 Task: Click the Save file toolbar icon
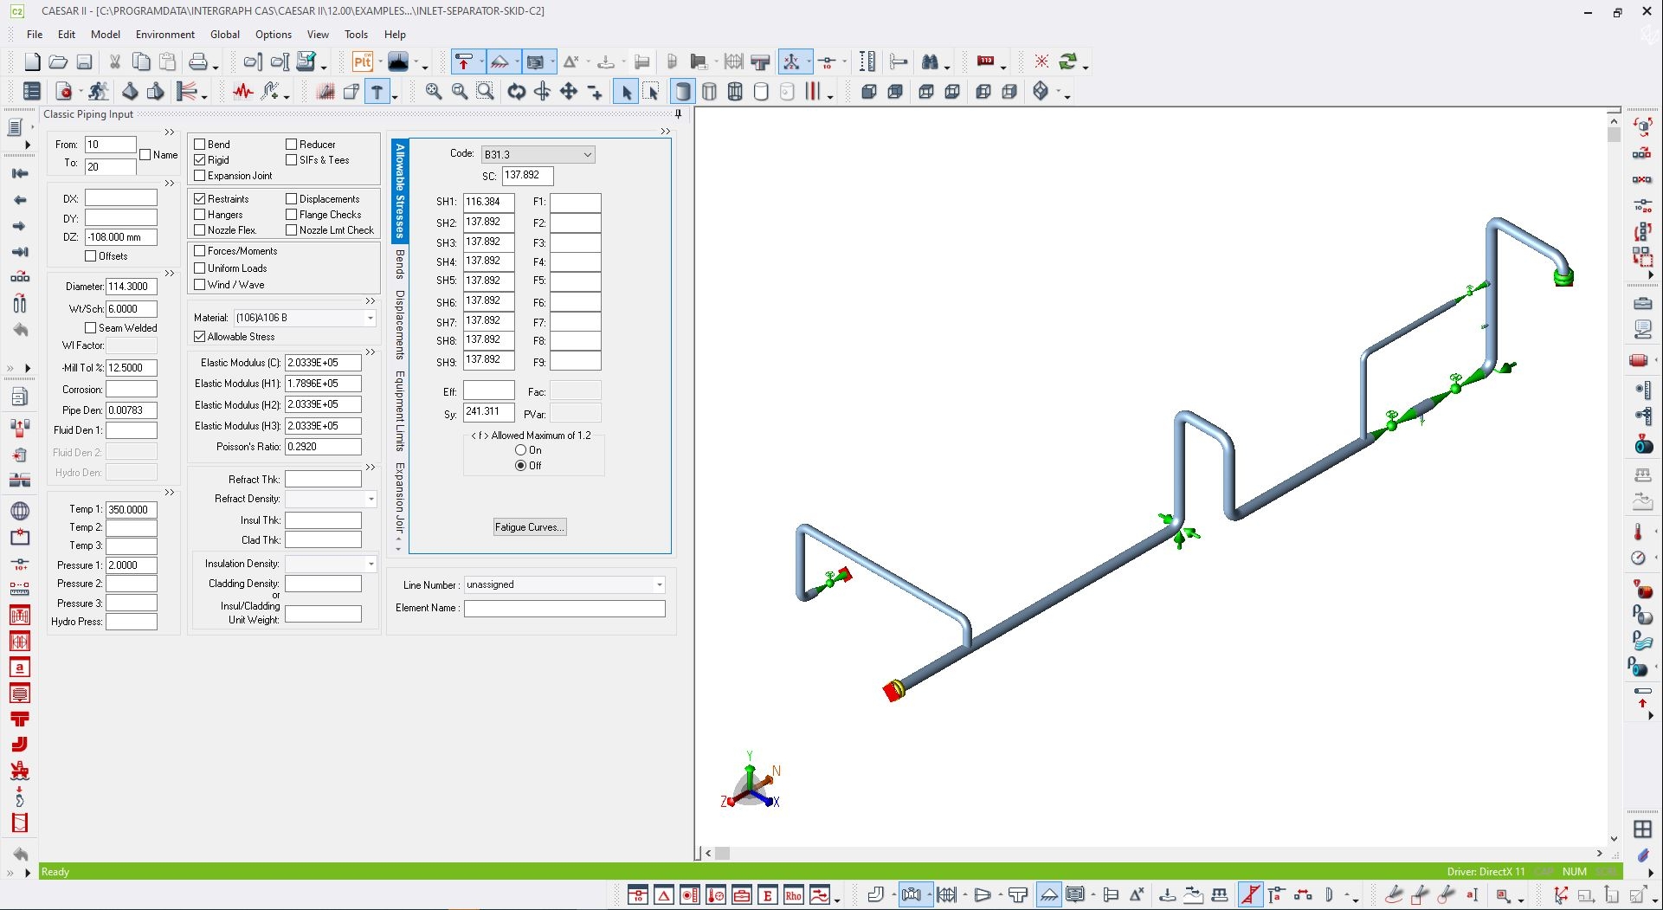84,62
